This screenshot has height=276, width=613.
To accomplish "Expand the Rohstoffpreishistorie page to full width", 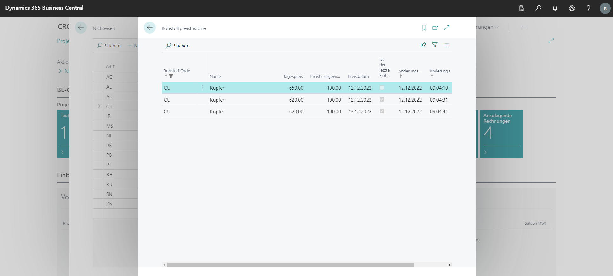I will pos(446,28).
